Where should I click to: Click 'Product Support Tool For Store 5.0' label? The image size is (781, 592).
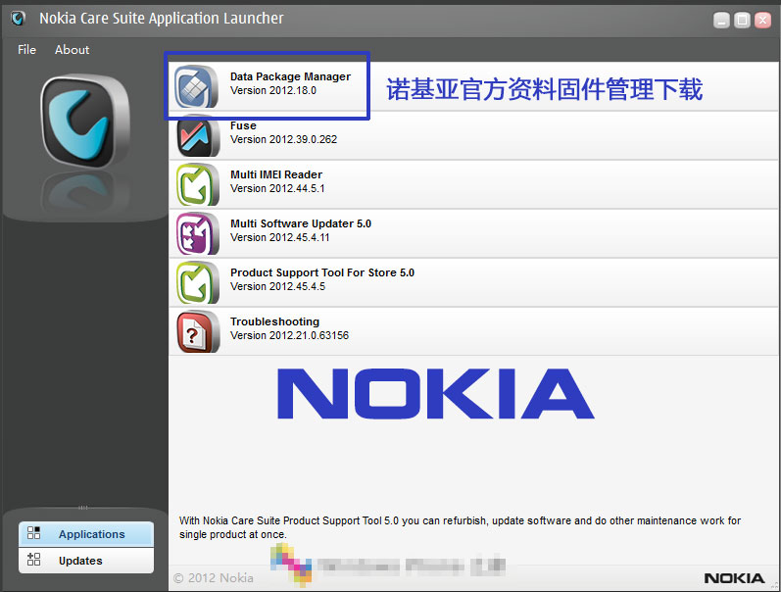point(322,272)
